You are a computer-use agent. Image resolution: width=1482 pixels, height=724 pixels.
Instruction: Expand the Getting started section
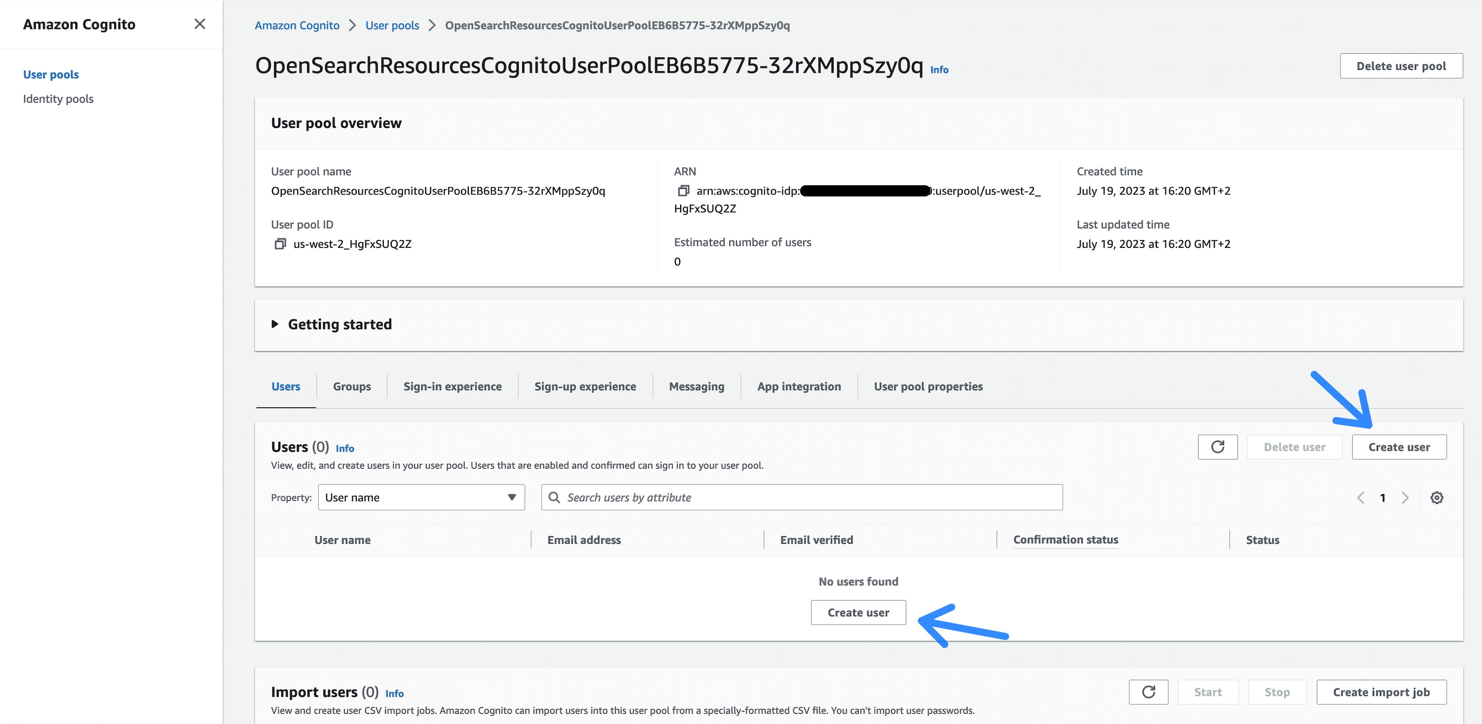[275, 324]
